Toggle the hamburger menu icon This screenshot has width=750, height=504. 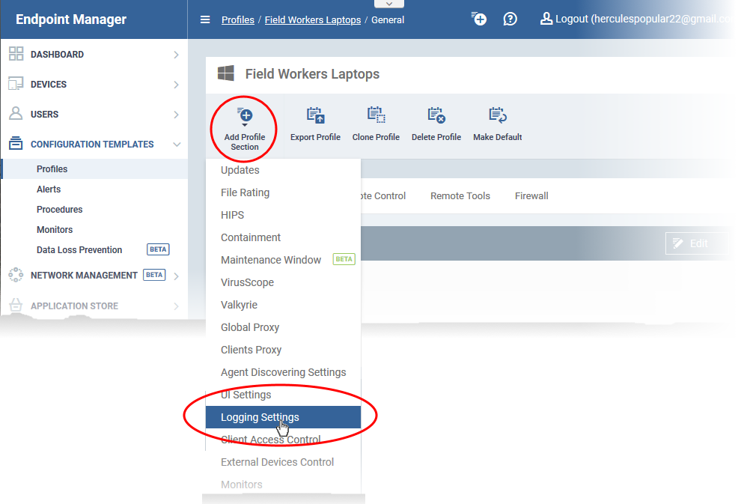tap(205, 20)
